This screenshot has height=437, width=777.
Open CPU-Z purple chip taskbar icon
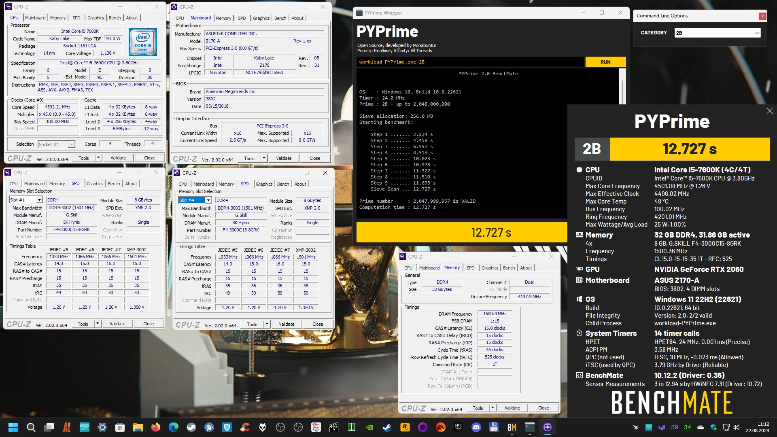coord(548,427)
